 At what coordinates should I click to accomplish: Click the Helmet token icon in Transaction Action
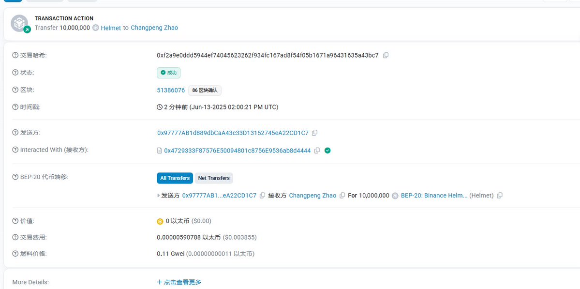tap(96, 28)
